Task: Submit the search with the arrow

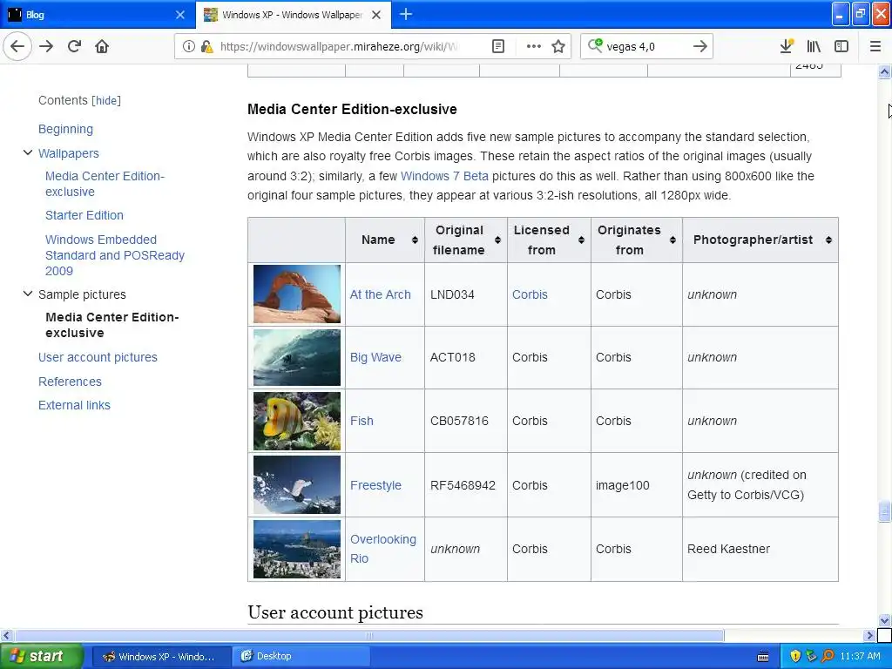Action: point(700,46)
